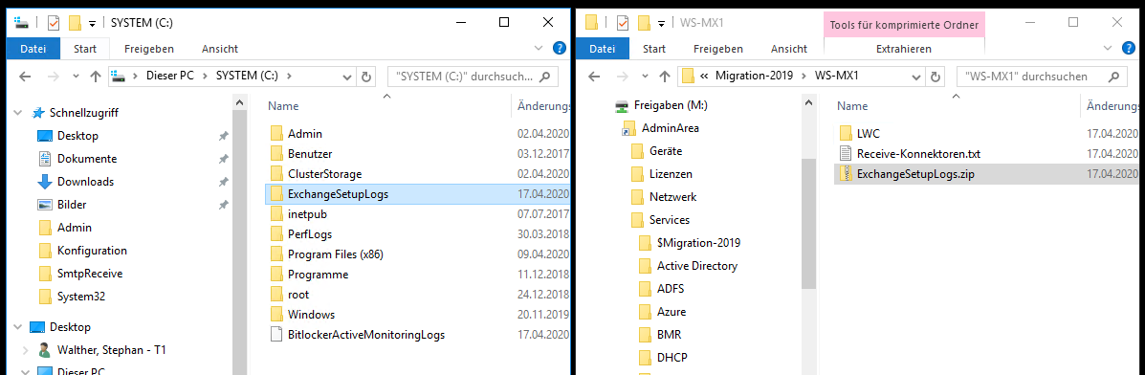
Task: Open recent locations dropdown in SYSTEM (C:) window
Action: (x=76, y=76)
